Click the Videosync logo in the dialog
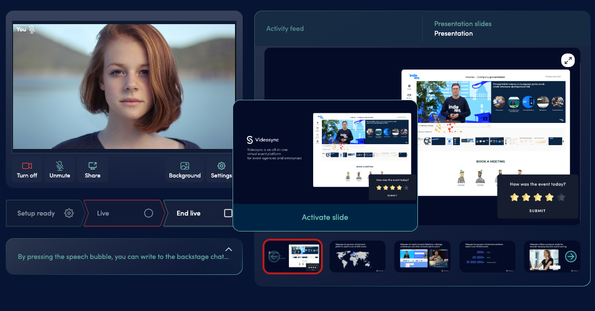The width and height of the screenshot is (595, 311). click(x=249, y=140)
